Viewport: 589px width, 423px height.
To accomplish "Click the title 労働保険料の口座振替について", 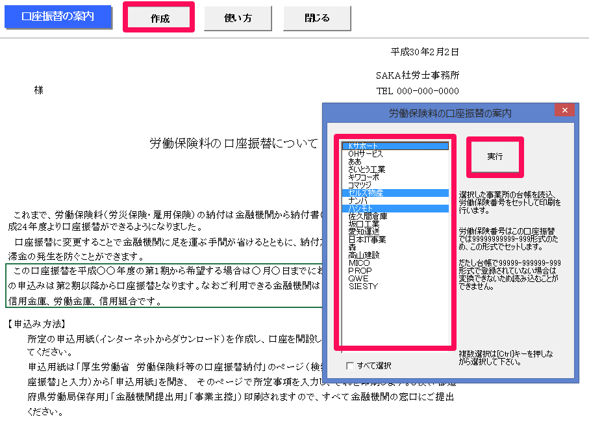I will point(234,143).
